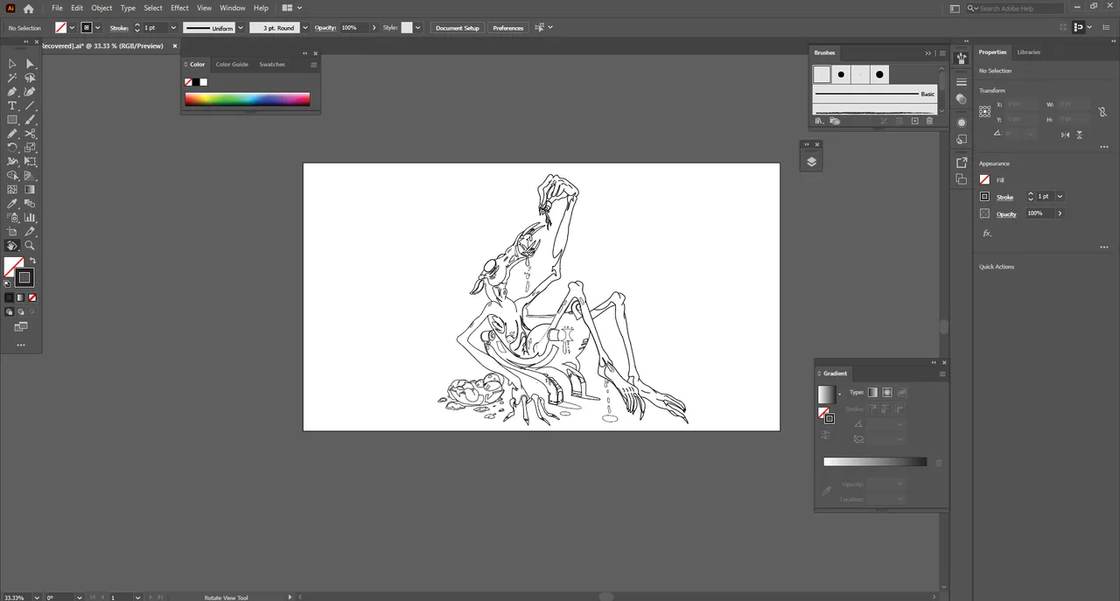Expand stroke weight dropdown in the control bar
Viewport: 1120px width, 601px height.
[174, 28]
